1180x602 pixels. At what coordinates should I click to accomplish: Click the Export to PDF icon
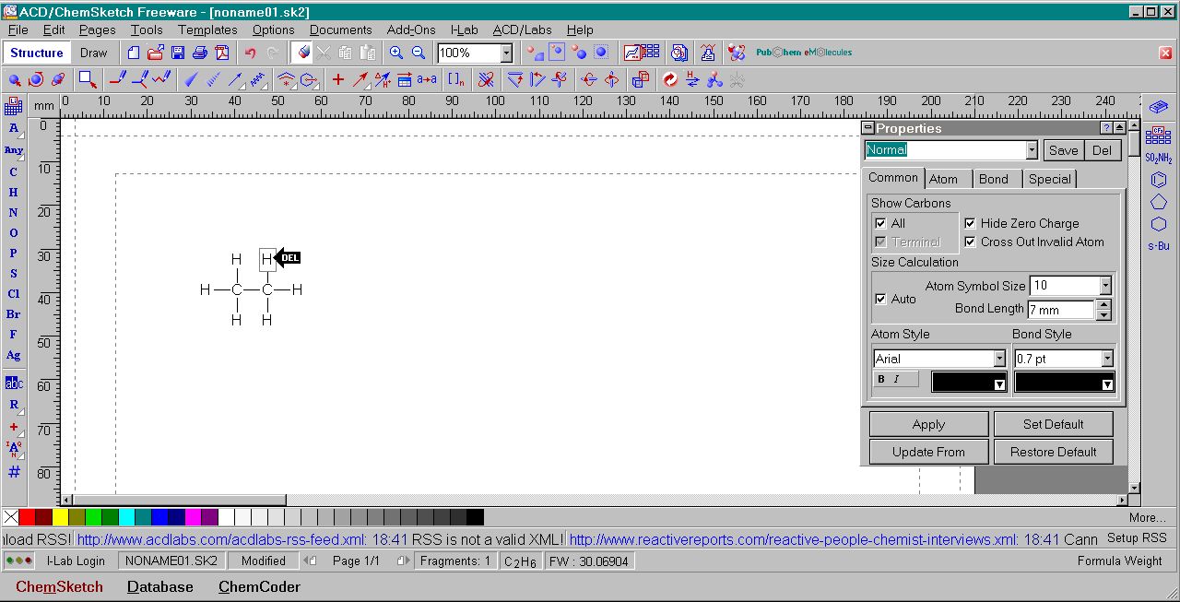point(222,53)
